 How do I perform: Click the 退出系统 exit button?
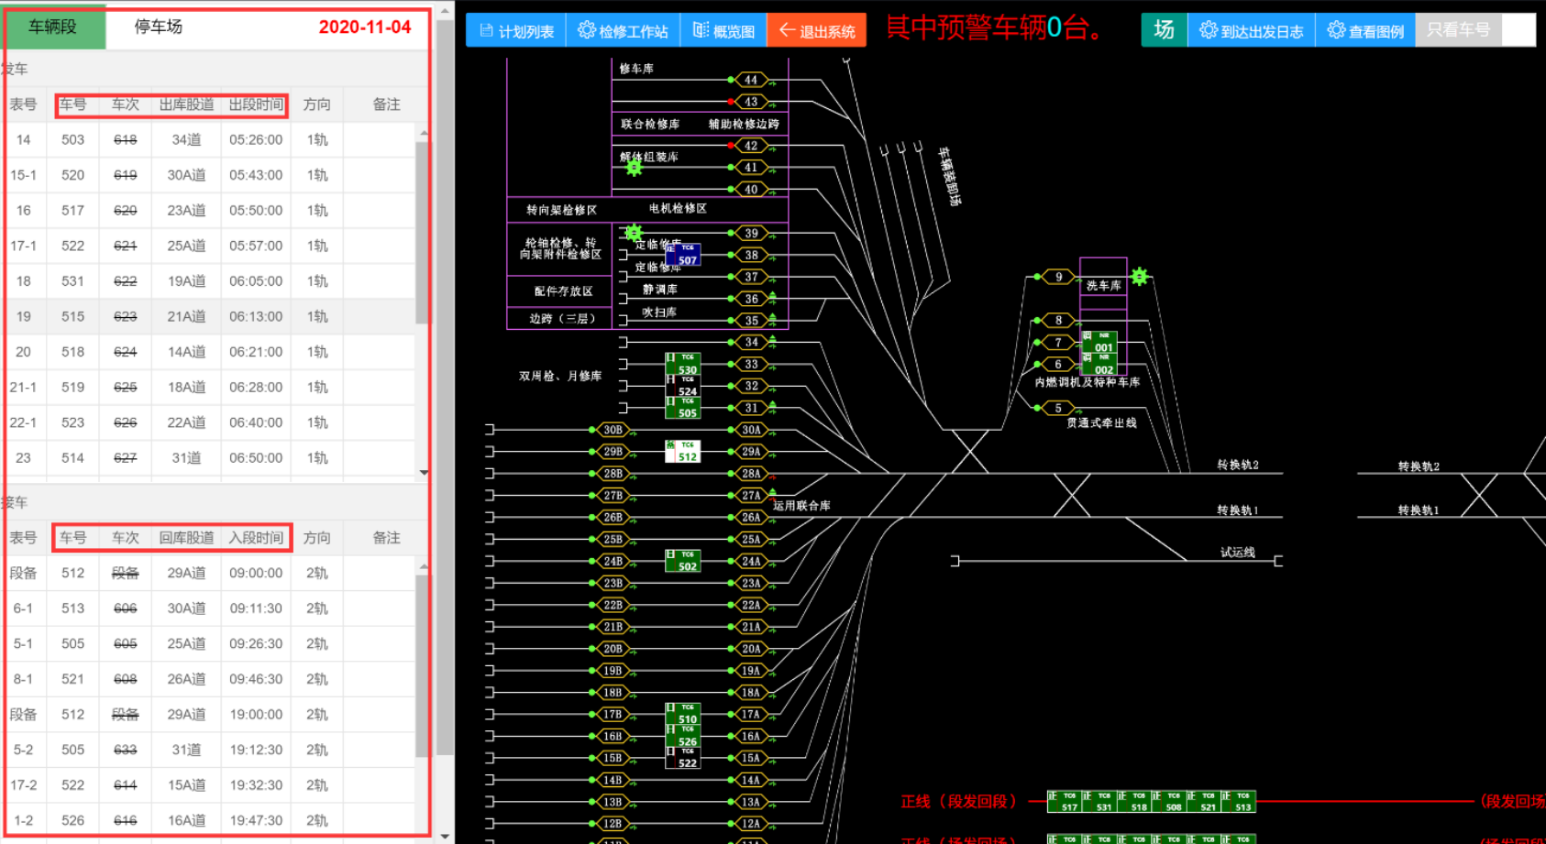coord(816,30)
